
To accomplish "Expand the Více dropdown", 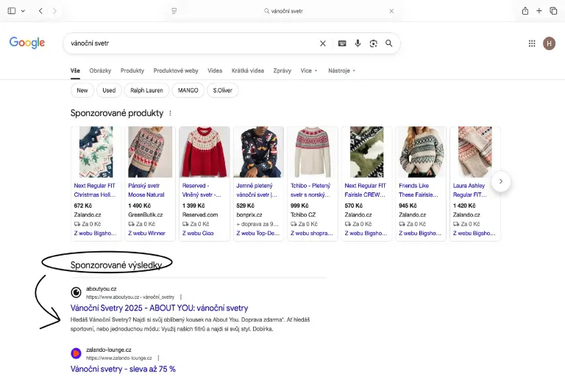I will (x=309, y=70).
